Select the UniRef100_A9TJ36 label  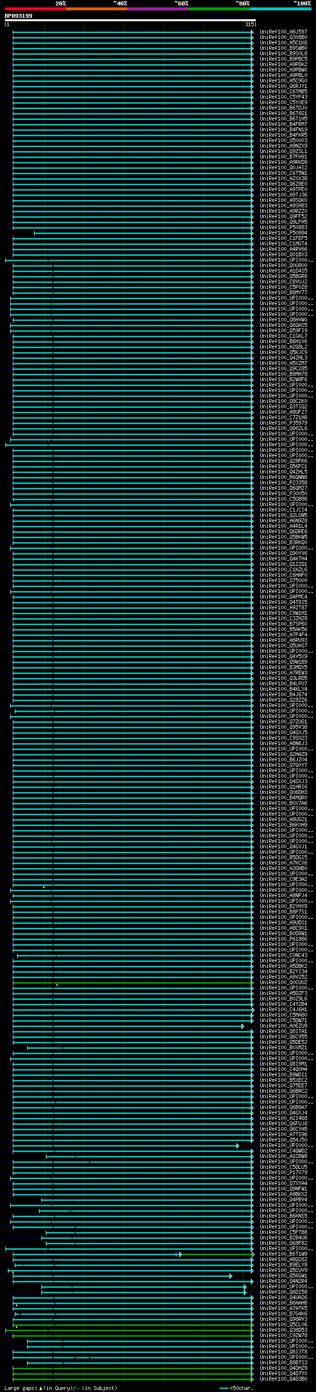(x=283, y=195)
